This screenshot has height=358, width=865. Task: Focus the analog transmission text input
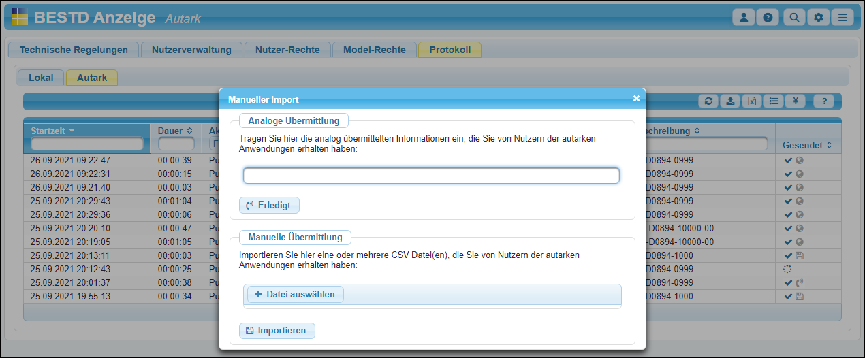click(431, 176)
